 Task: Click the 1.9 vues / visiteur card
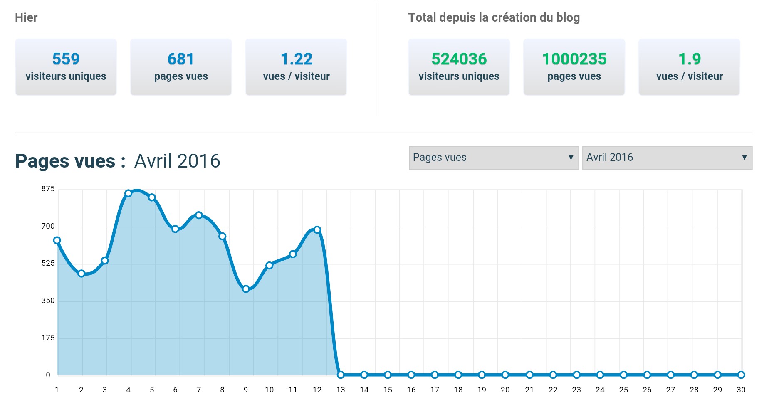pyautogui.click(x=689, y=67)
